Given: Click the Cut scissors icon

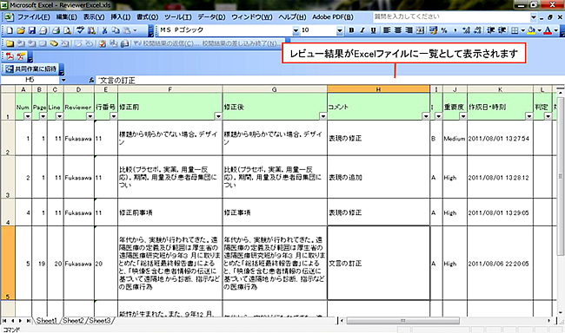Looking at the screenshot, I should pyautogui.click(x=105, y=30).
